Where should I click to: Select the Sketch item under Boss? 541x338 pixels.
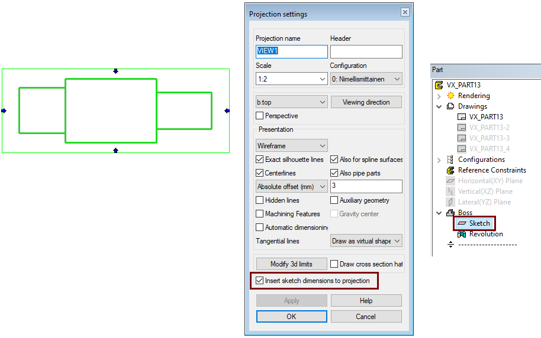point(479,223)
